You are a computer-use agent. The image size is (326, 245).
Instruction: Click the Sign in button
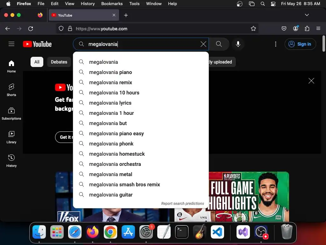coord(300,44)
